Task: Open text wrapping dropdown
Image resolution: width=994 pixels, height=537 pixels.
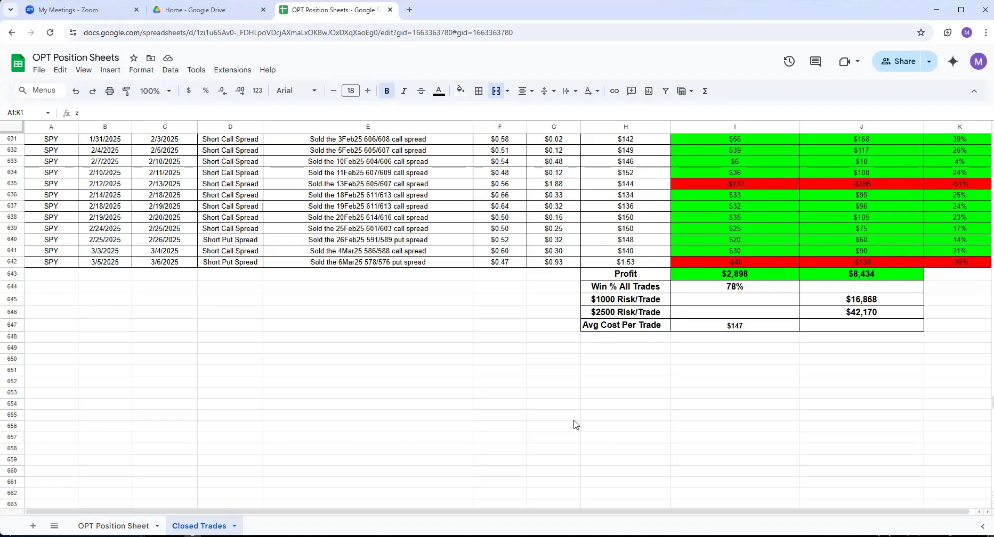Action: [x=570, y=91]
